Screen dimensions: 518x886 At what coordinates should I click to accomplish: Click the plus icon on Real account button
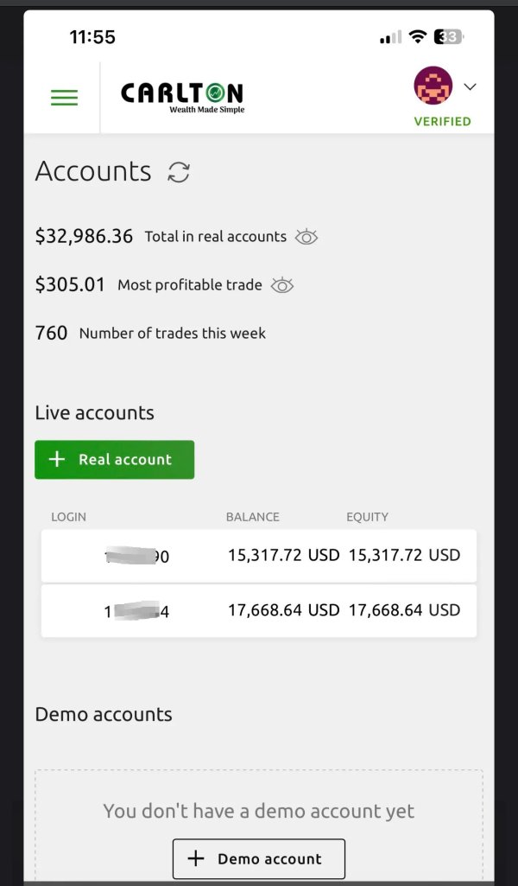coord(57,460)
